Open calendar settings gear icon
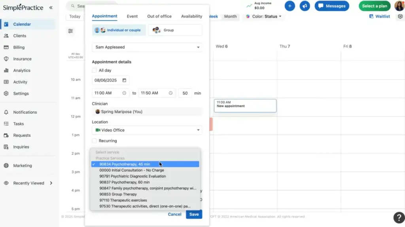The width and height of the screenshot is (405, 227). point(400,16)
